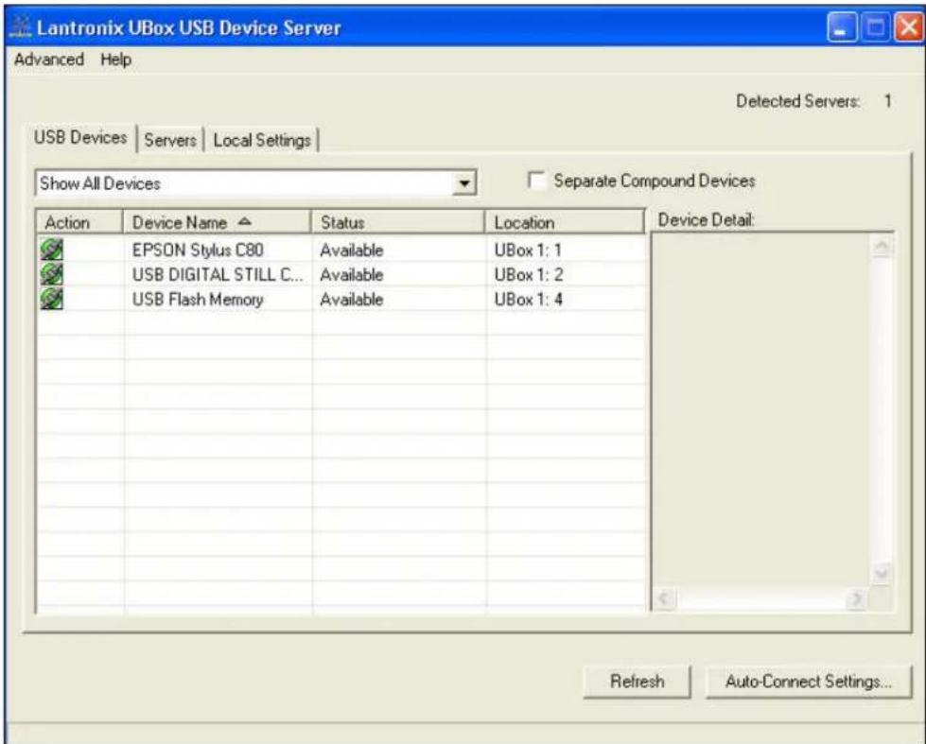Sort by the Action column header
The height and width of the screenshot is (744, 926).
(79, 222)
